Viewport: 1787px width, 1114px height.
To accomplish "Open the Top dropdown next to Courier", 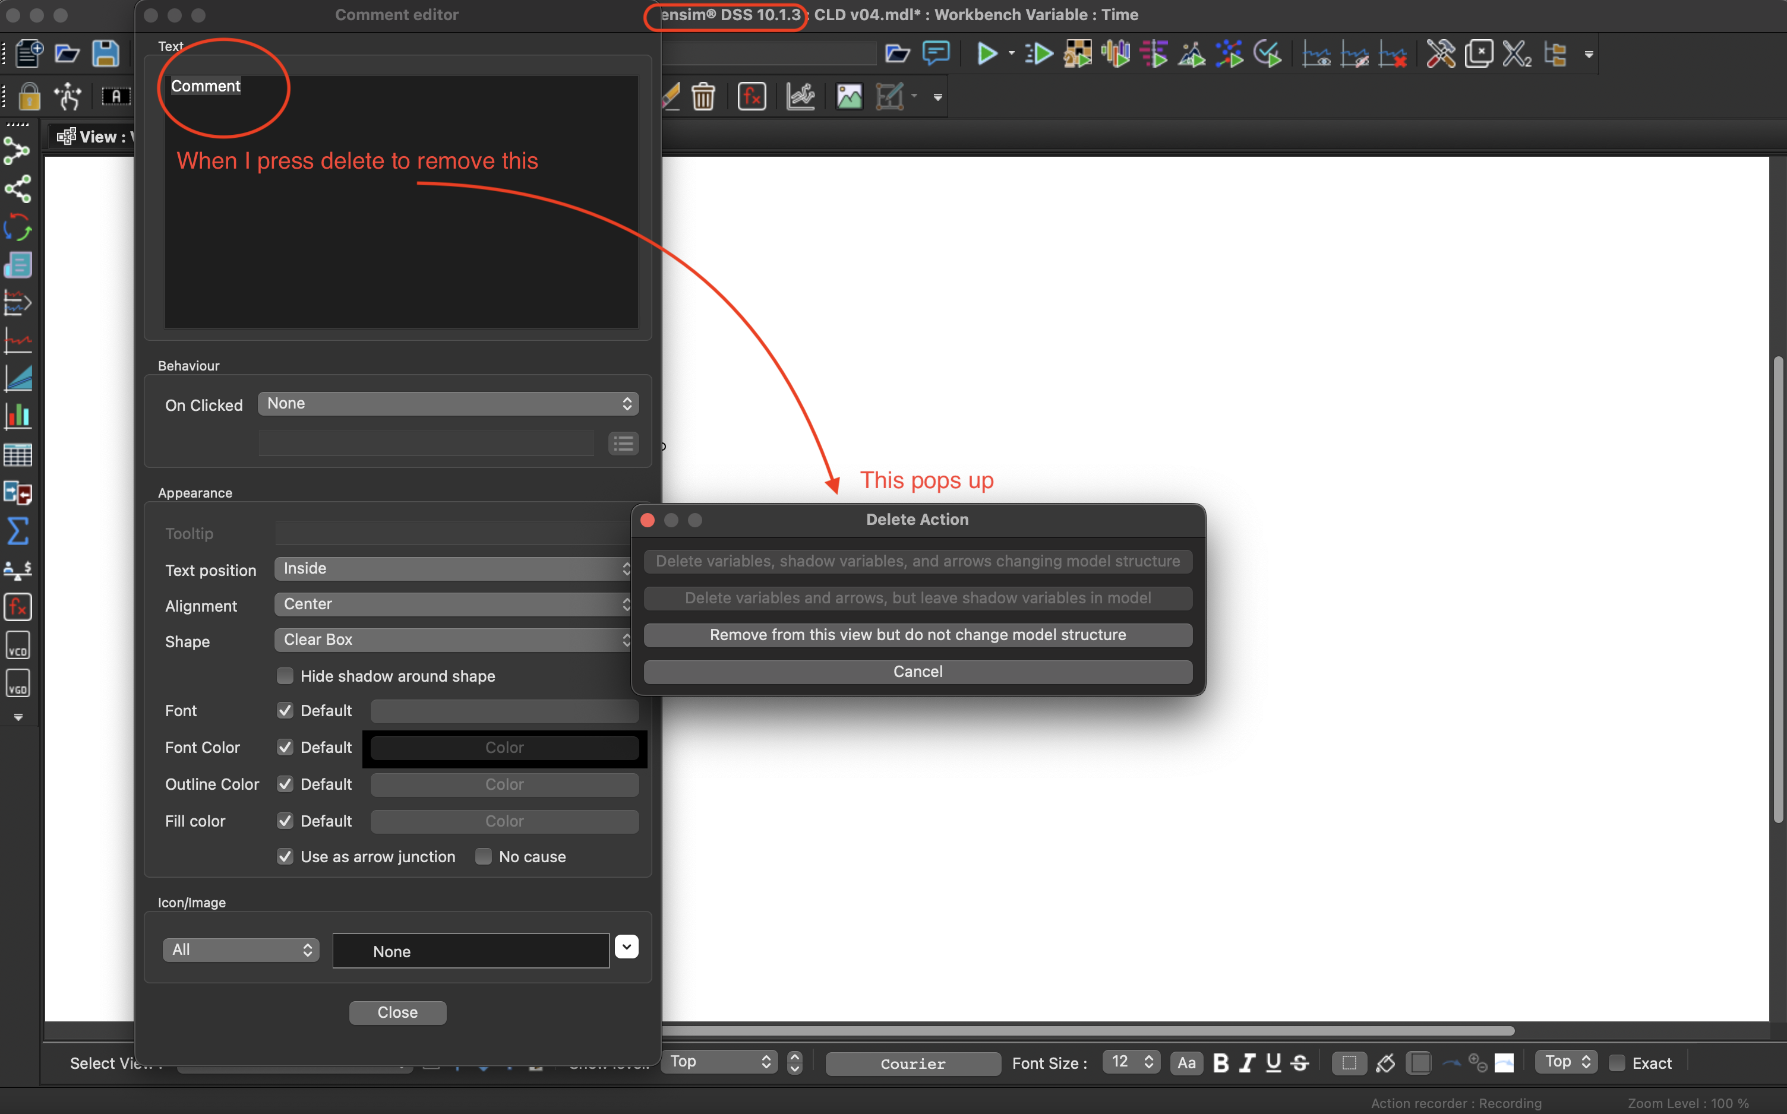I will [718, 1062].
